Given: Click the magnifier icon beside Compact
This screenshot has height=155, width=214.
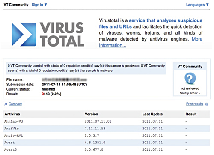Looking at the screenshot, I should (6, 104).
